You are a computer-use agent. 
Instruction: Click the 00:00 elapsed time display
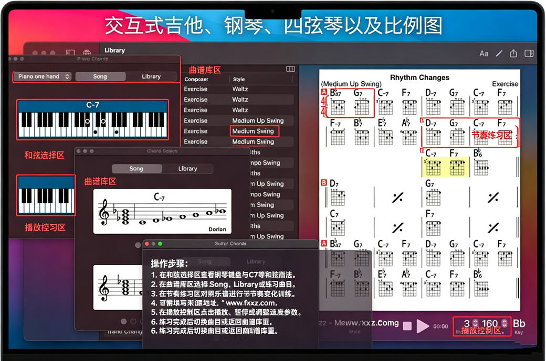[x=440, y=326]
